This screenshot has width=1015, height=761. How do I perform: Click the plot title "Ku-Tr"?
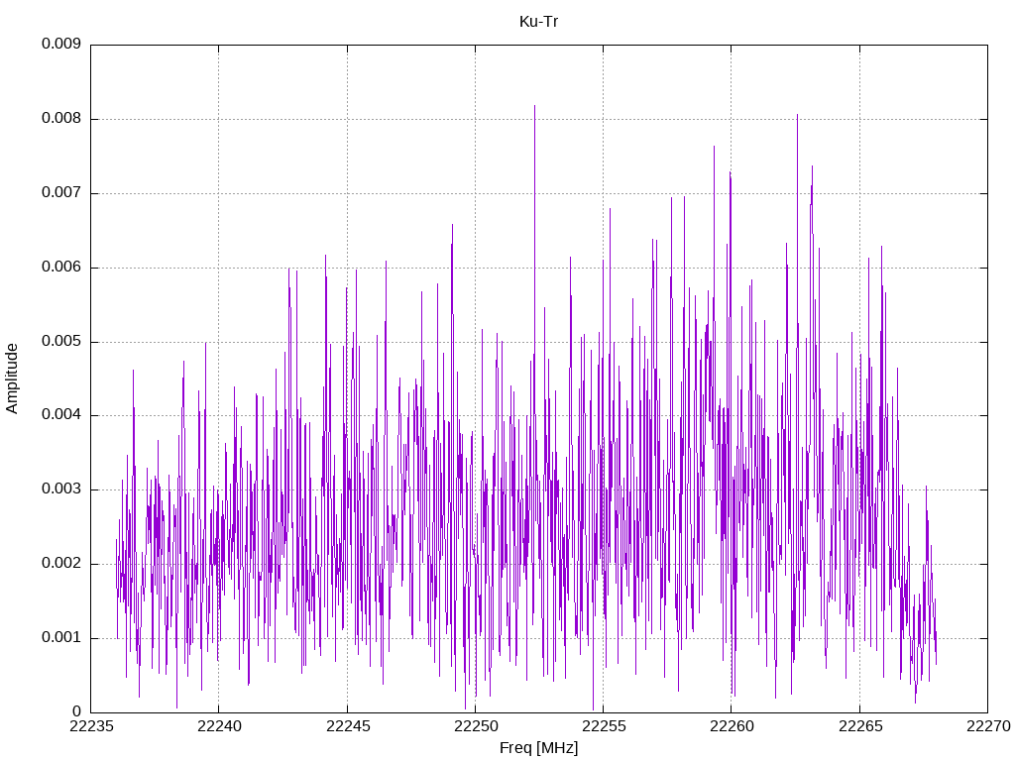tap(538, 22)
